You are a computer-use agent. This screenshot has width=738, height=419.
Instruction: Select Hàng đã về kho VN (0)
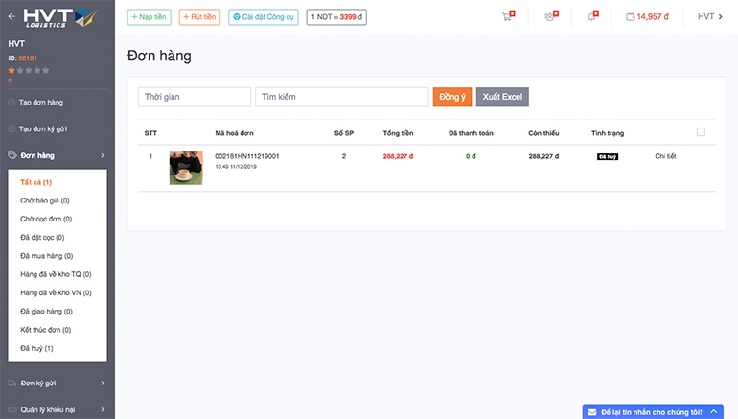click(x=56, y=292)
